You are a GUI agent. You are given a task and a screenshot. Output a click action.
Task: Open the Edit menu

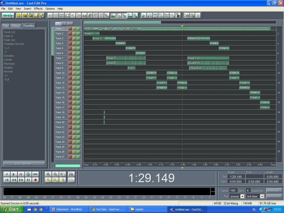[x=10, y=9]
